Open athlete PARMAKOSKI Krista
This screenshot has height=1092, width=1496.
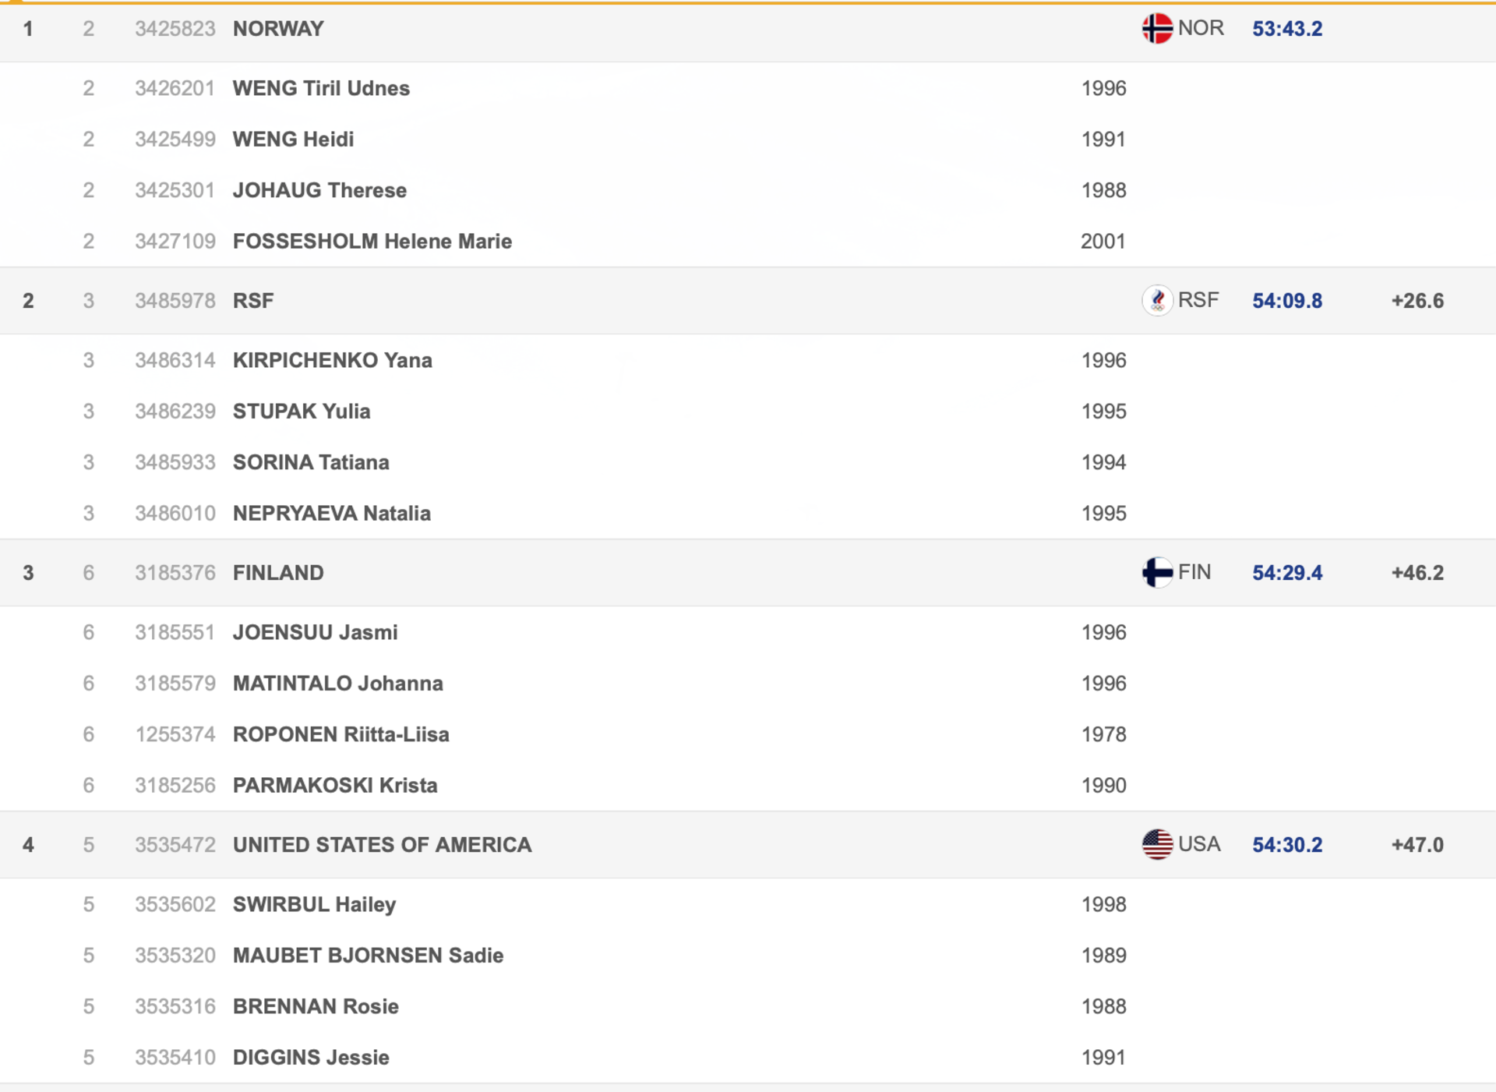pos(335,786)
